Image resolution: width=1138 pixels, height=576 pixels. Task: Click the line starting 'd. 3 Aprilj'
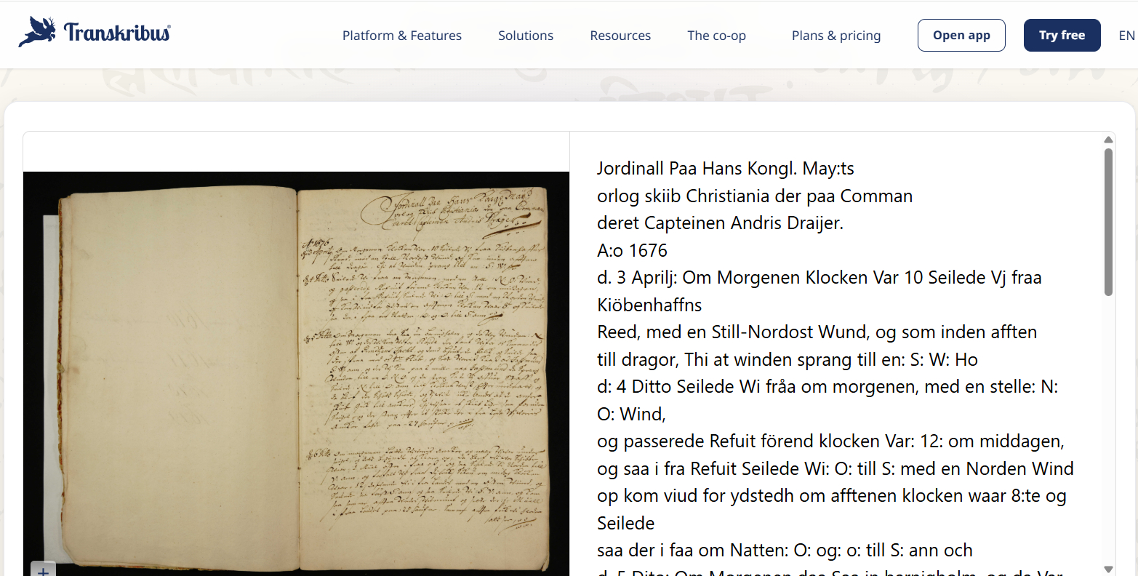819,278
